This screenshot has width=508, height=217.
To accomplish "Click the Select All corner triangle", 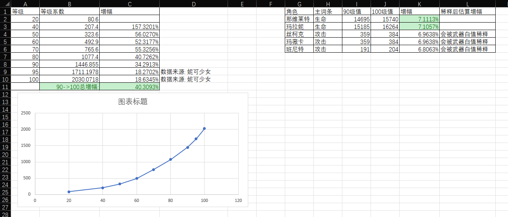I will click(x=5, y=4).
